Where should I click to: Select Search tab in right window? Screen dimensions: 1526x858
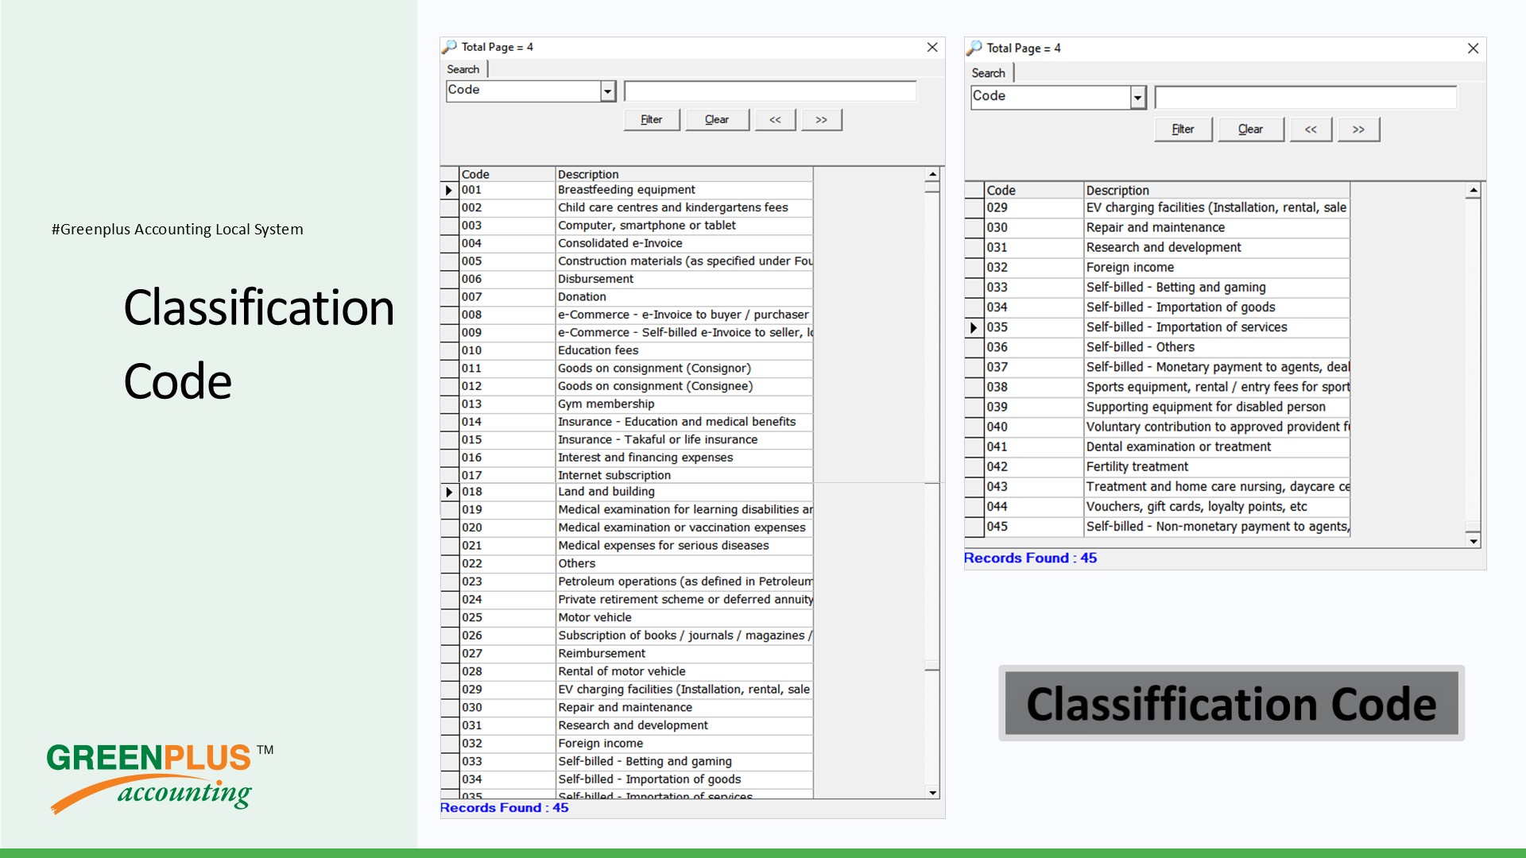click(x=989, y=73)
